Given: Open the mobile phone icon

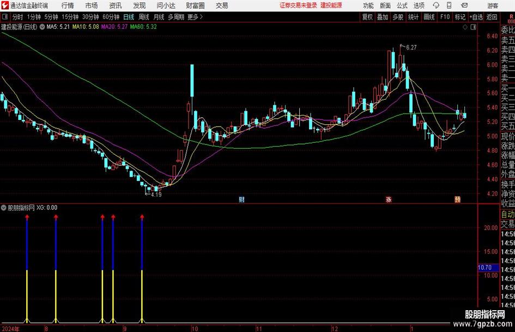Looking at the screenshot, I should click(x=449, y=5).
